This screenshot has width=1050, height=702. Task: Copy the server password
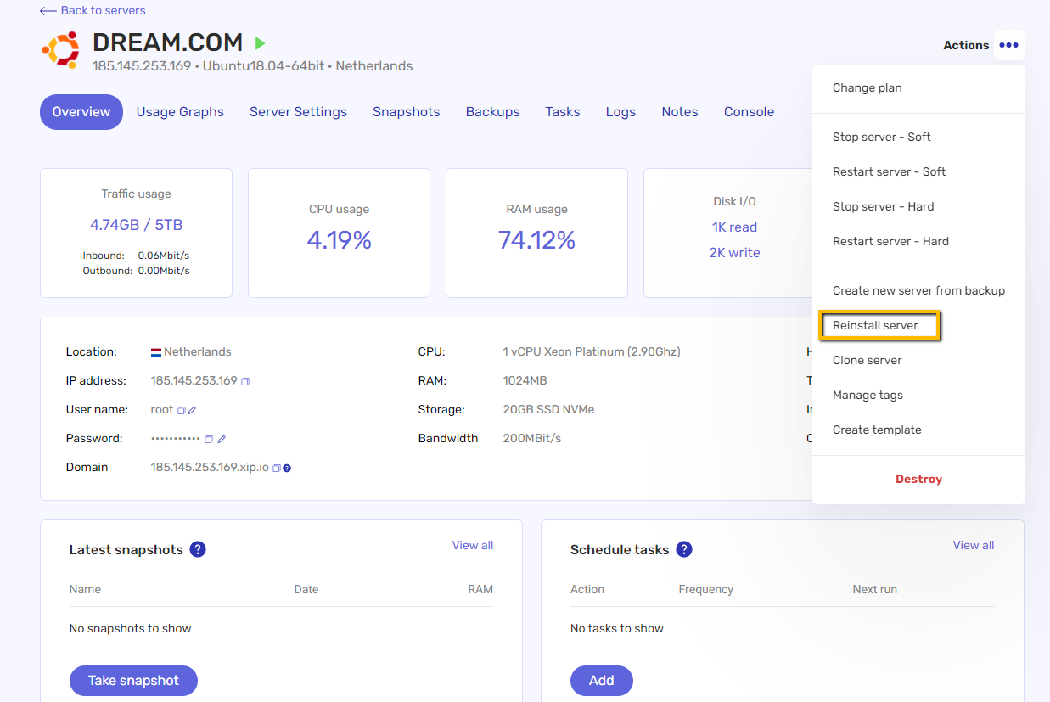[209, 439]
